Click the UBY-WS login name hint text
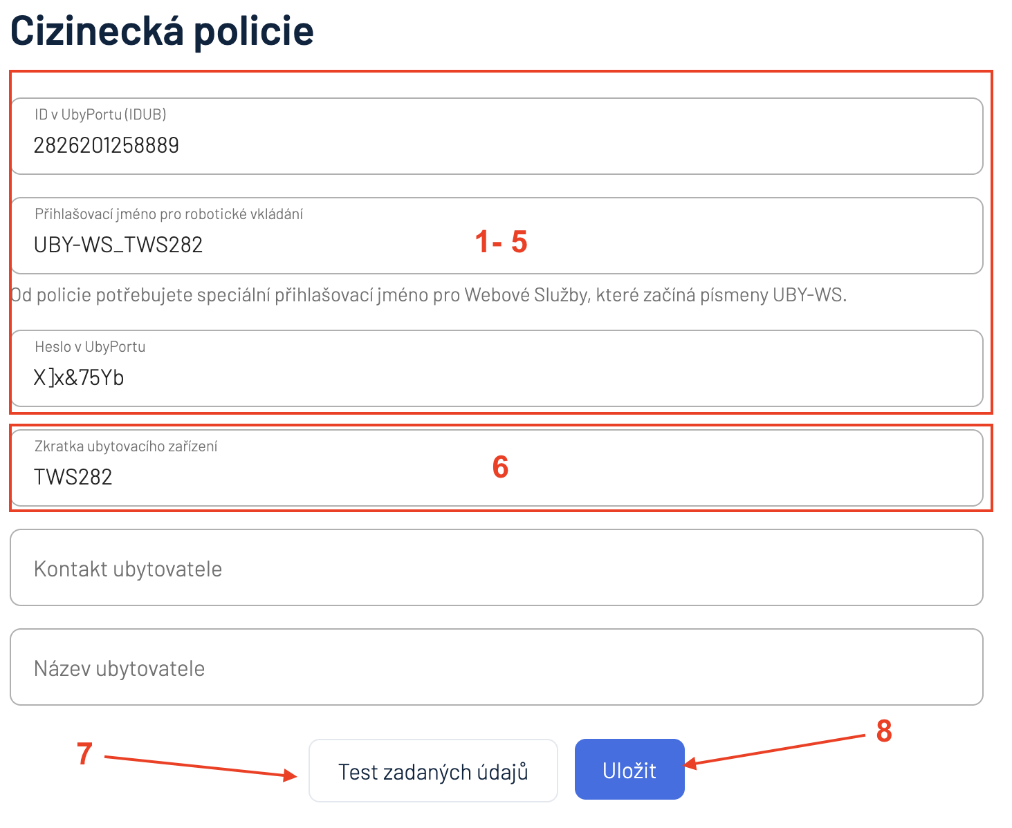 click(x=429, y=295)
